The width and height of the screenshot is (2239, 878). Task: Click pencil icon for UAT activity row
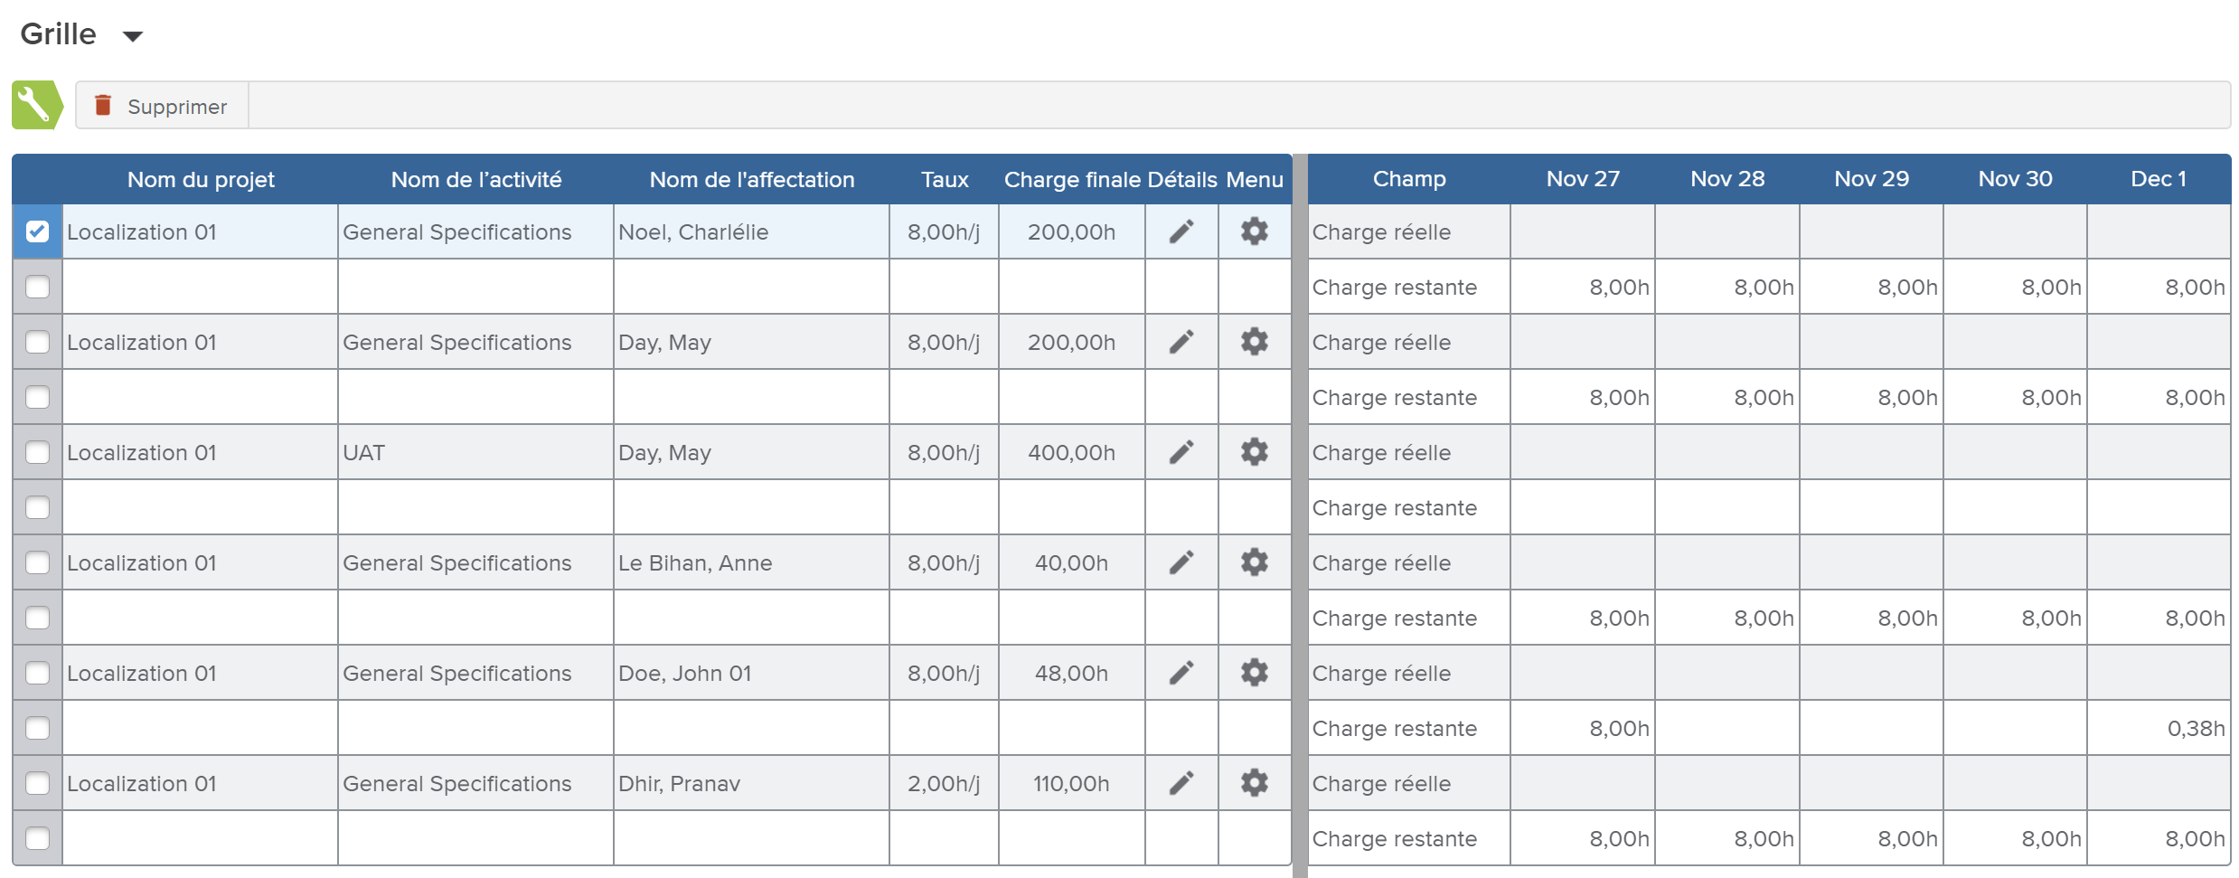1181,452
